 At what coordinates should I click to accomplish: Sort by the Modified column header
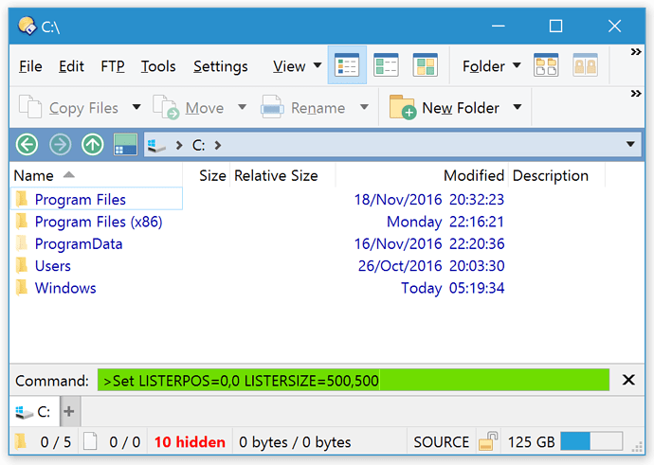[x=422, y=175]
